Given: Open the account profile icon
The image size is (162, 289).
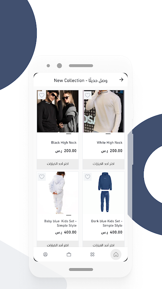Looking at the screenshot, I should click(x=45, y=254).
